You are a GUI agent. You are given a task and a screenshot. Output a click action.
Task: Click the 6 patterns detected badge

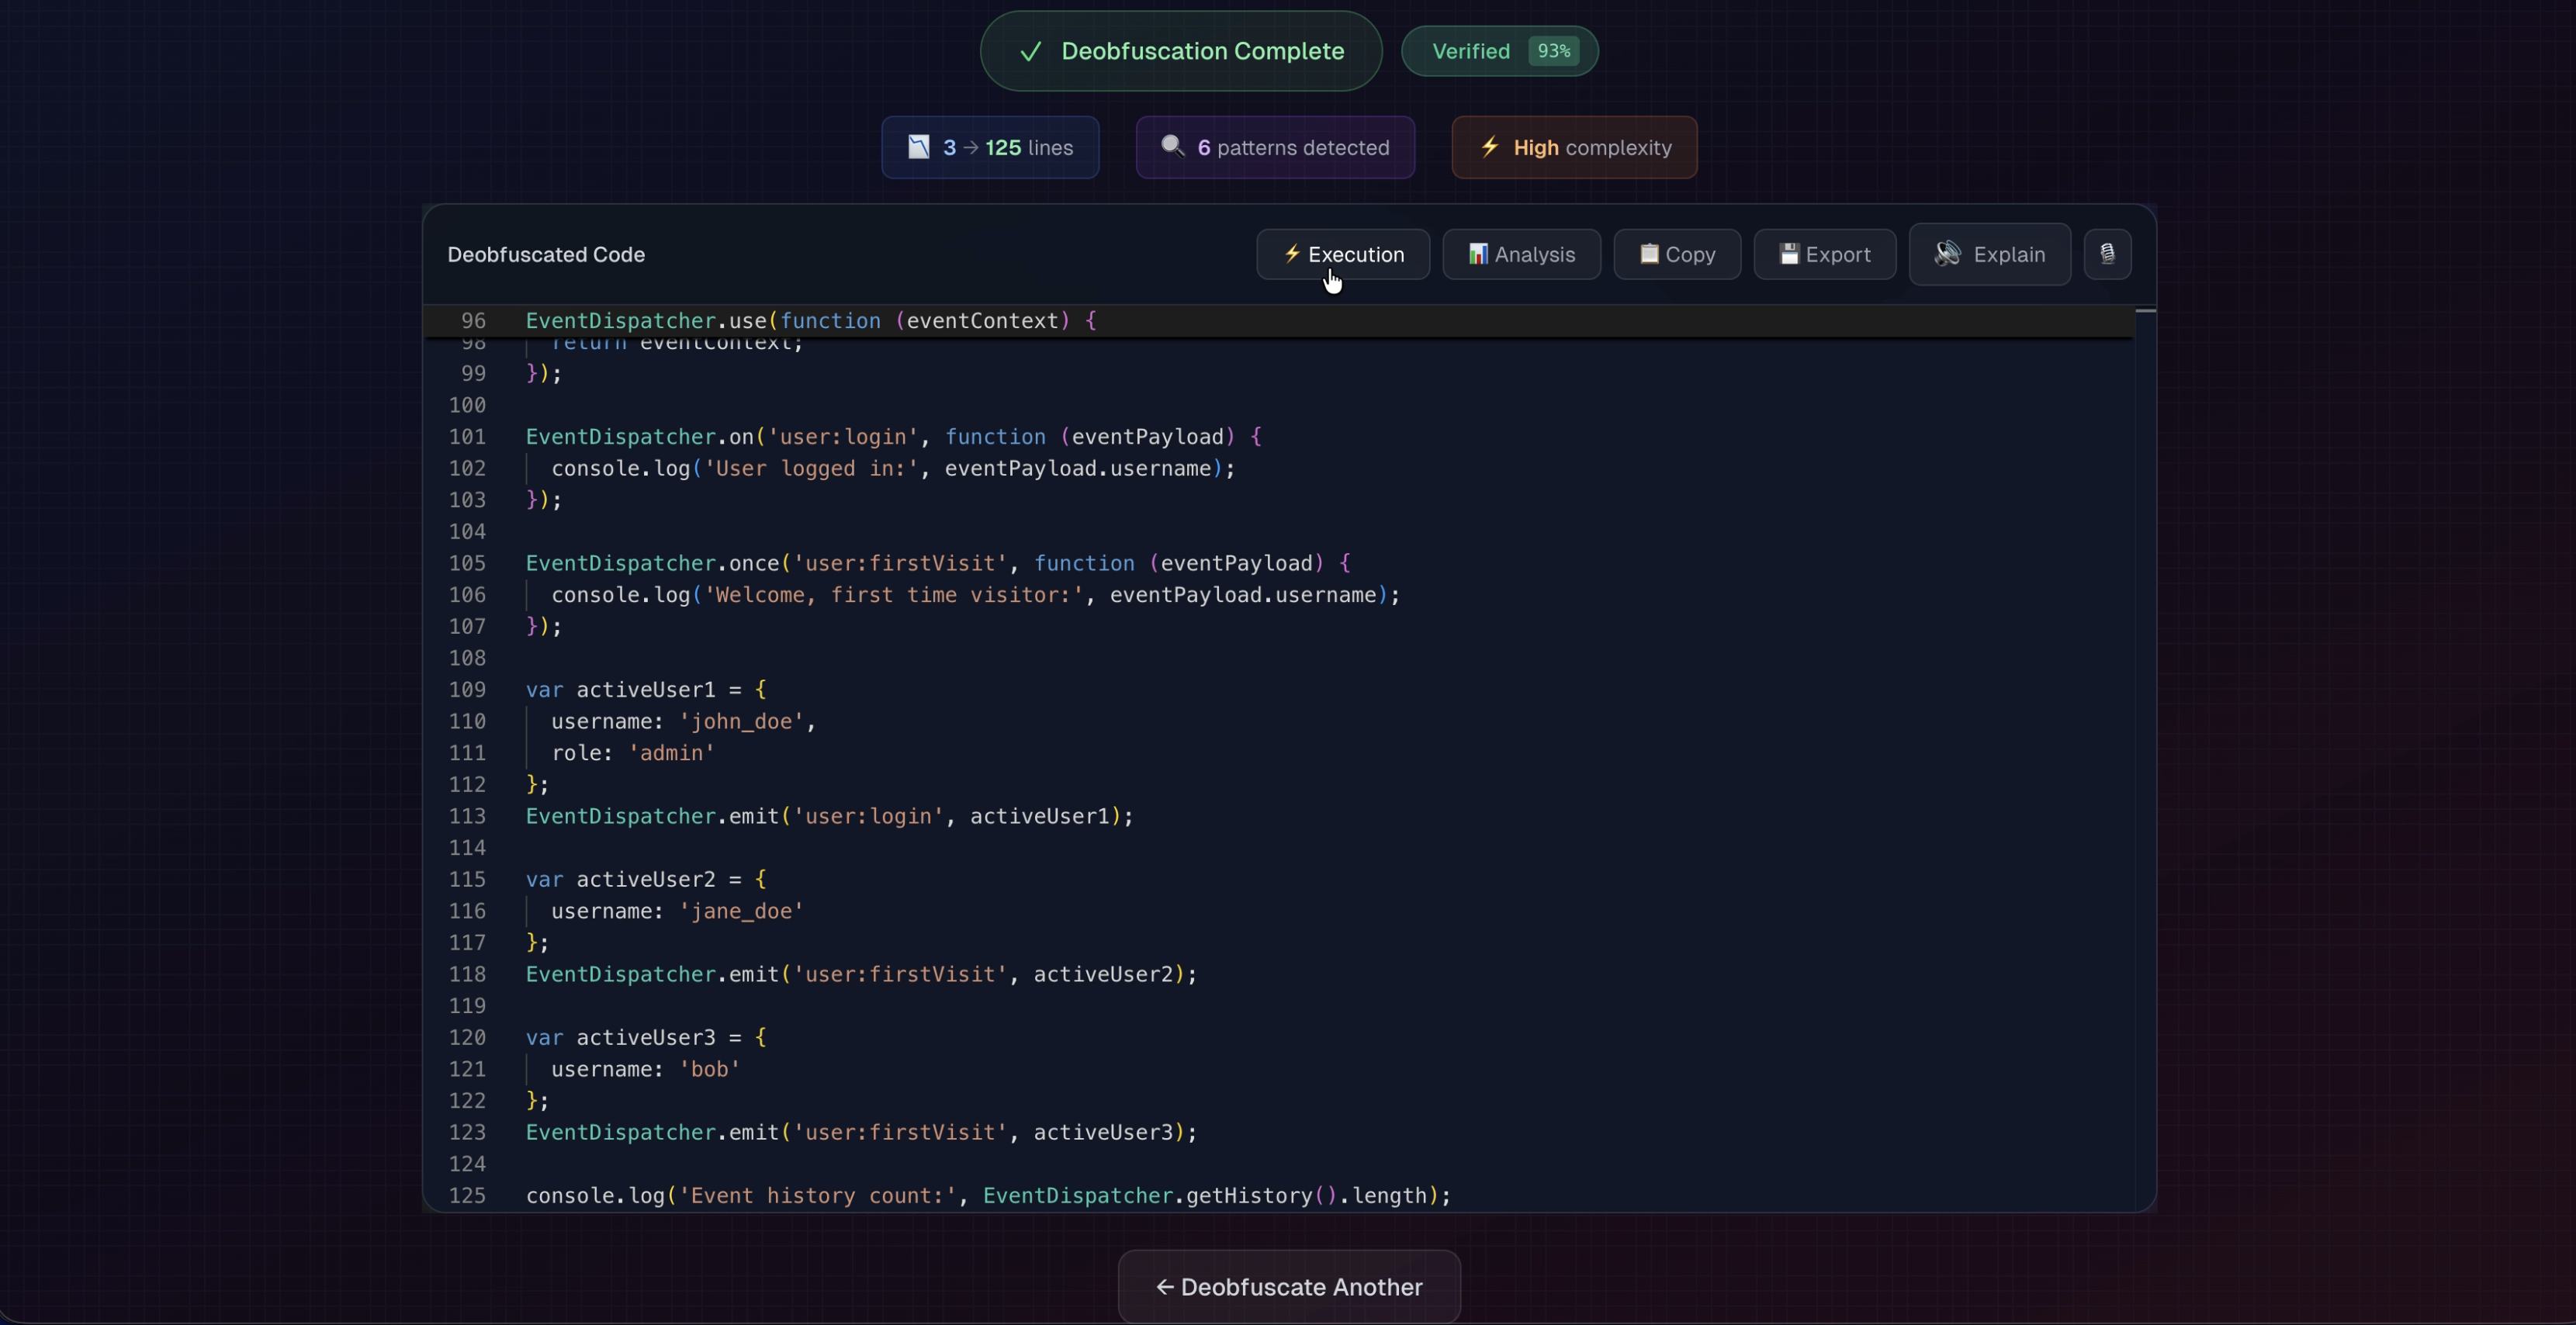(x=1275, y=147)
